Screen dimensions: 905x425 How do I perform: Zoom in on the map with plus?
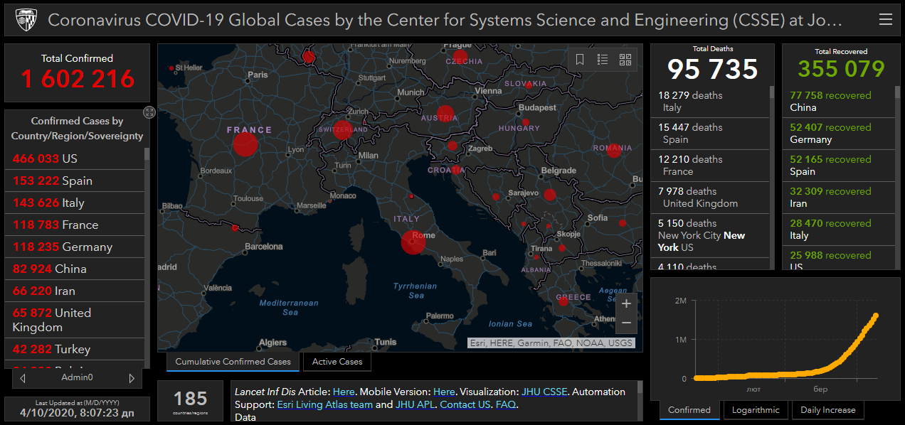[x=626, y=303]
